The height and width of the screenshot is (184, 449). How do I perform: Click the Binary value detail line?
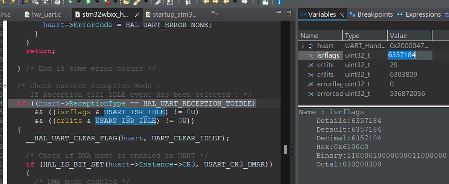click(x=382, y=156)
